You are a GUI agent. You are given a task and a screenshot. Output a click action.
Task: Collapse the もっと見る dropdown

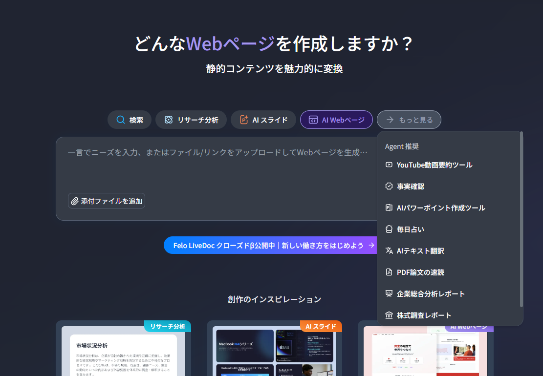[x=409, y=120]
